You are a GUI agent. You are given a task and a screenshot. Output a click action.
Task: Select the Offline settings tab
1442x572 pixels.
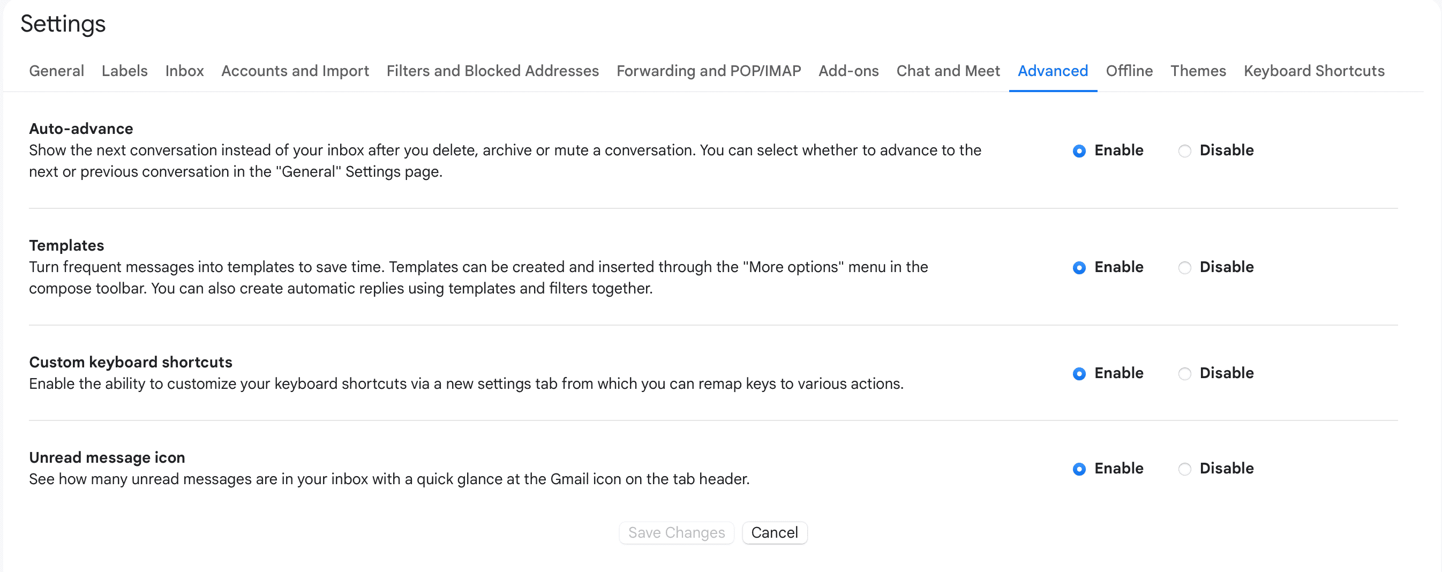pyautogui.click(x=1129, y=71)
